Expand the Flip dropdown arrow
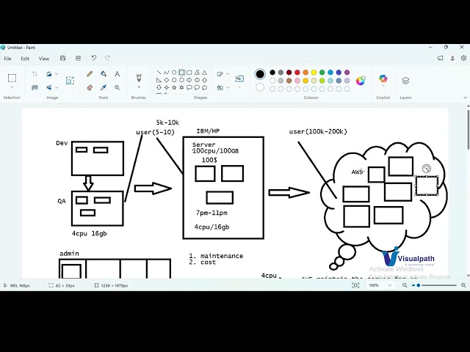Screen dimensions: 470x352 (57, 87)
